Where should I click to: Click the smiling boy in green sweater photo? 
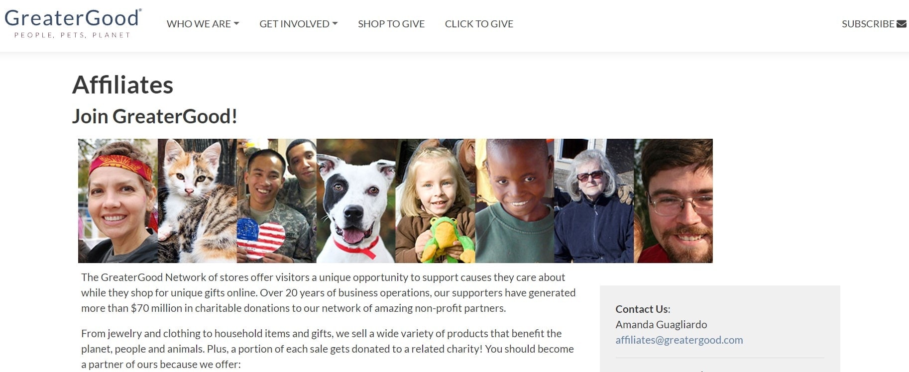(515, 201)
